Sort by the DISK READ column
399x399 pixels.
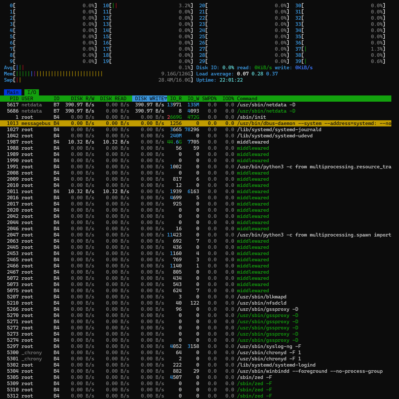click(x=113, y=98)
